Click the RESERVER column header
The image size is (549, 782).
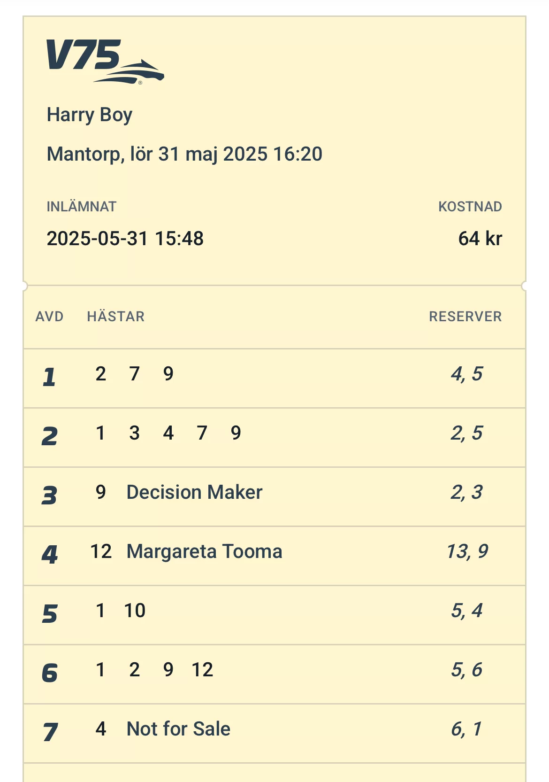(x=465, y=317)
